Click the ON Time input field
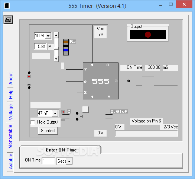 click(x=48, y=161)
